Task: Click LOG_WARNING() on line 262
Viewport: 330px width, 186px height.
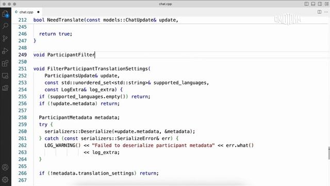Action: click(62, 145)
